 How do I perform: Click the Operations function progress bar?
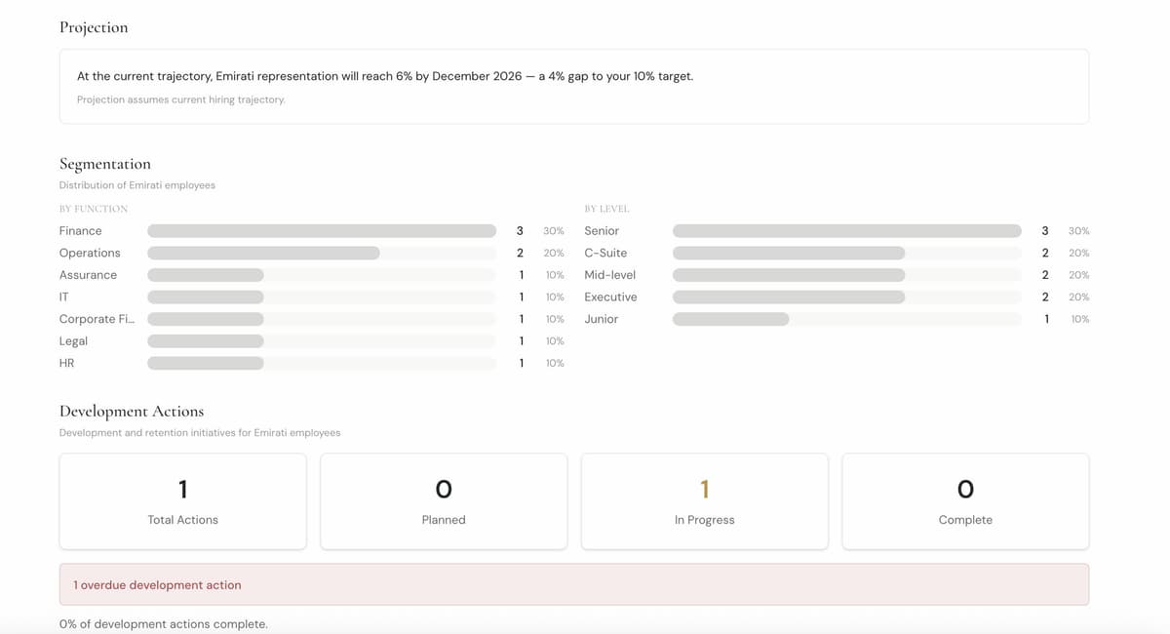[x=322, y=253]
